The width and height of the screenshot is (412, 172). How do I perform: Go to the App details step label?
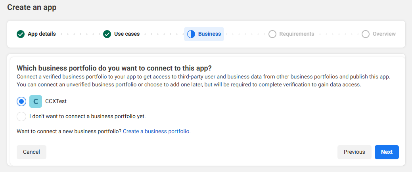click(42, 34)
